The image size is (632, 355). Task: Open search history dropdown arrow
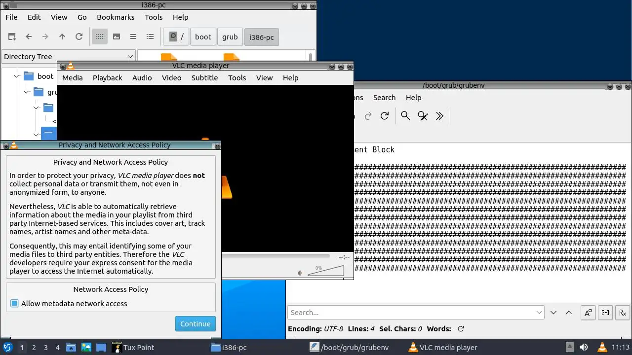[x=539, y=313]
